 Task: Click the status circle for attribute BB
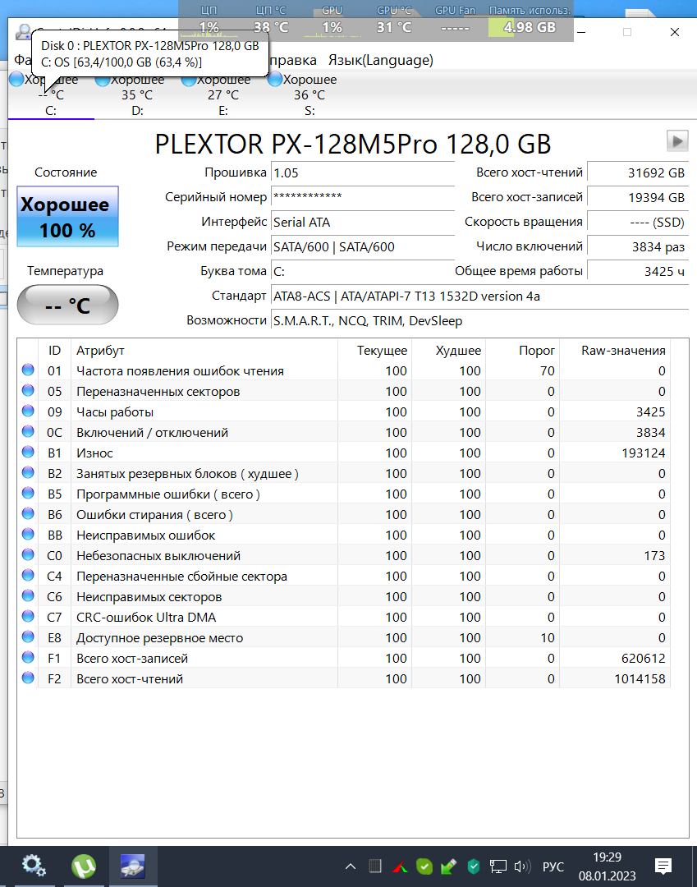point(28,534)
